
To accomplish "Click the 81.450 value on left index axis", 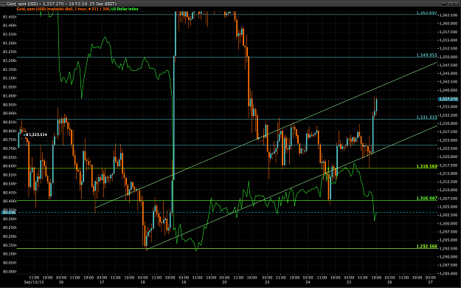I will coord(9,17).
